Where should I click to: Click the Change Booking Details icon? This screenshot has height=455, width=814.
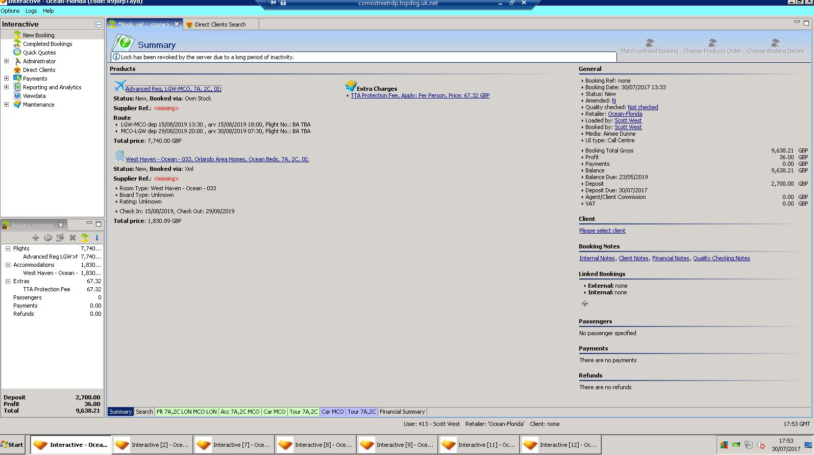coord(775,43)
